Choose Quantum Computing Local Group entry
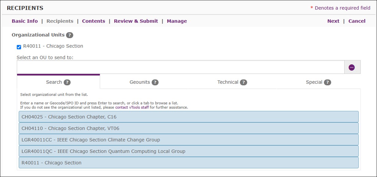 click(189, 151)
